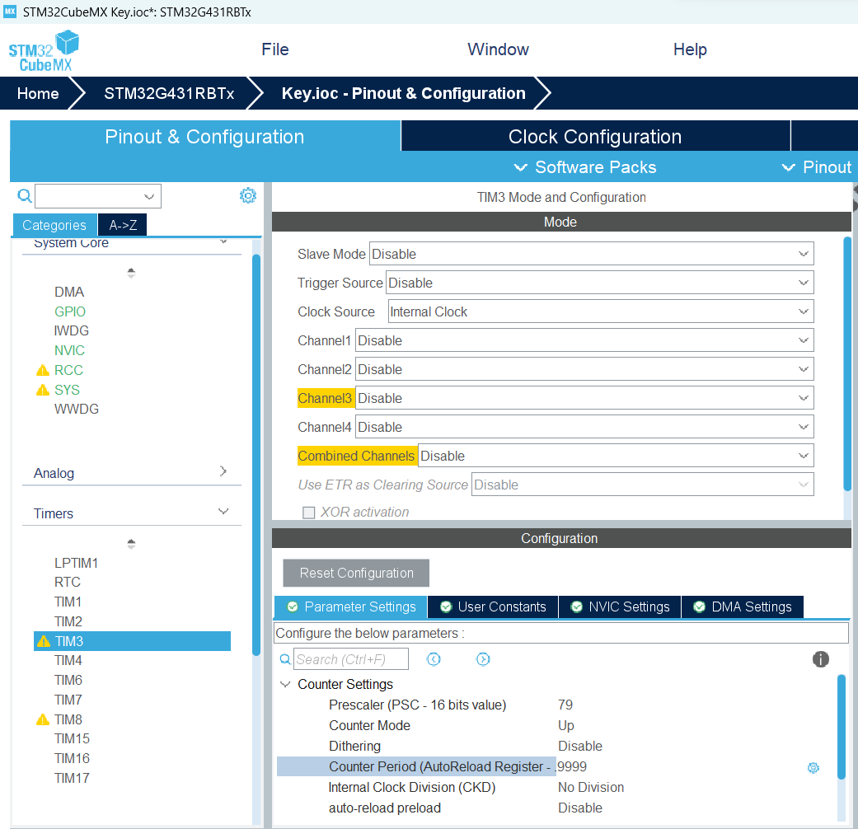Open the Combined Channels dropdown
This screenshot has height=829, width=858.
[x=616, y=456]
